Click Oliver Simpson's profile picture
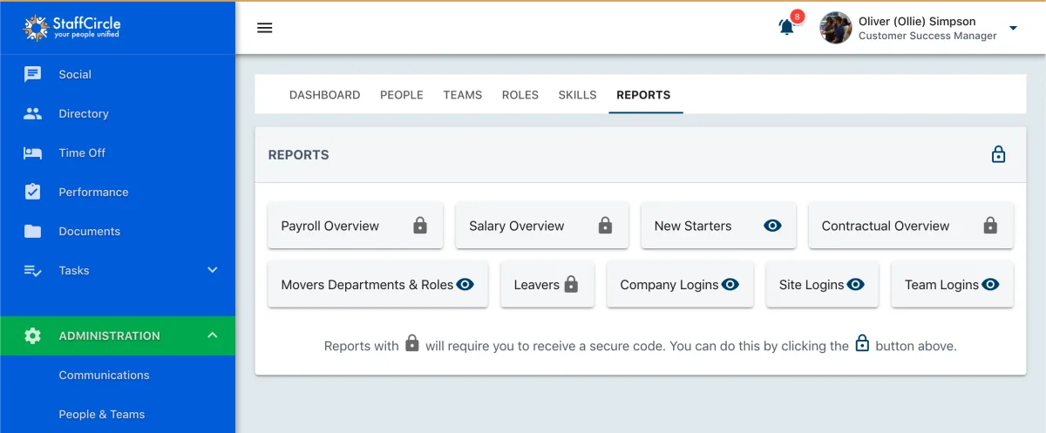 click(836, 28)
